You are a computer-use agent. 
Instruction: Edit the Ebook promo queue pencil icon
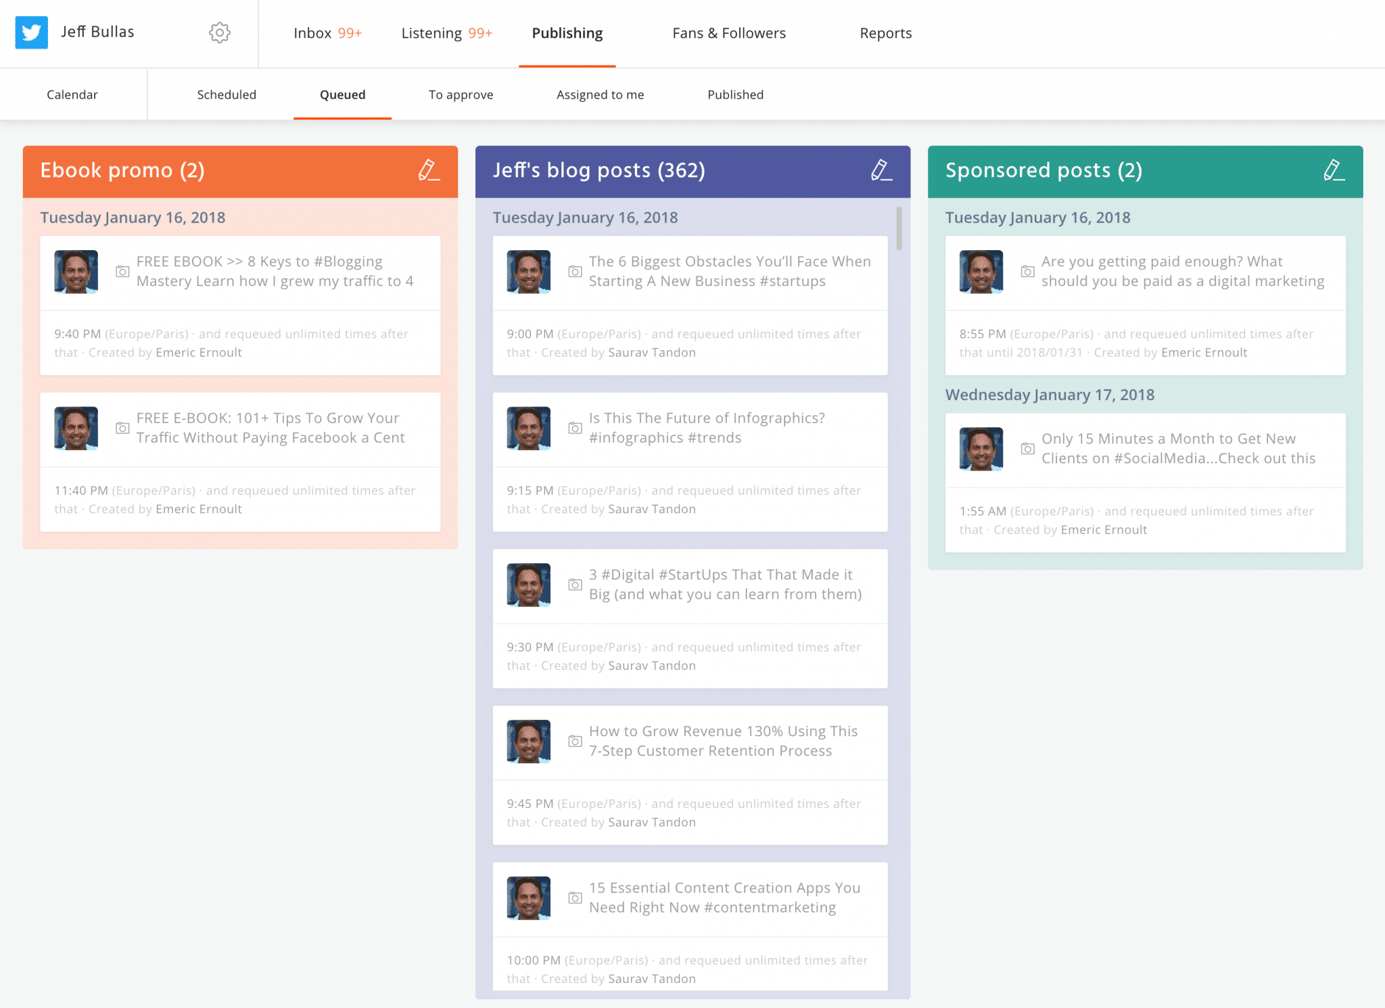point(429,170)
